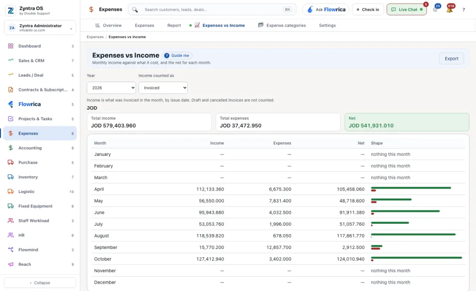The image size is (476, 291).
Task: Click the HR people icon
Action: (10, 235)
